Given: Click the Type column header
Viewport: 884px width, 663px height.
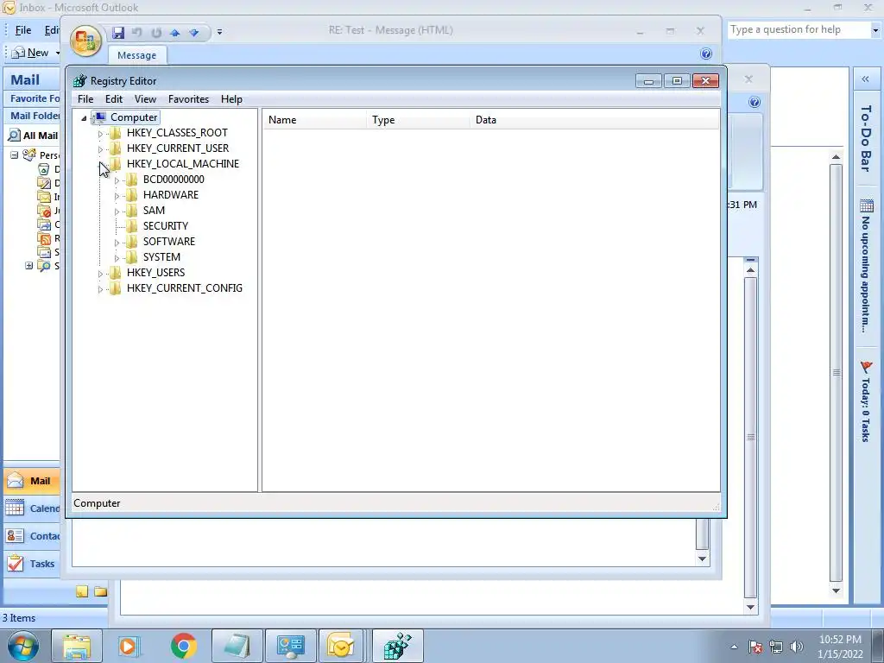Looking at the screenshot, I should click(x=418, y=119).
